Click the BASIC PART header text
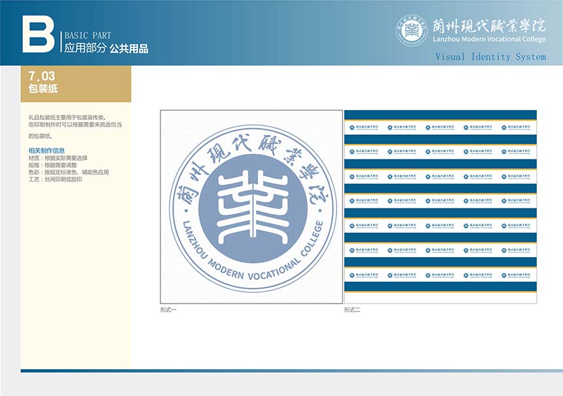The height and width of the screenshot is (396, 563). click(88, 35)
